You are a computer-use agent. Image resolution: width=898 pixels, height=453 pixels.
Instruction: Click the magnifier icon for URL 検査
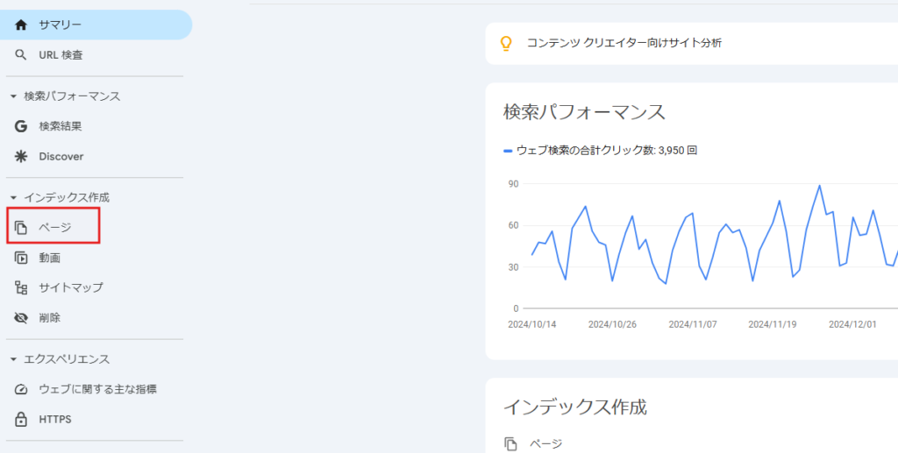(x=21, y=55)
